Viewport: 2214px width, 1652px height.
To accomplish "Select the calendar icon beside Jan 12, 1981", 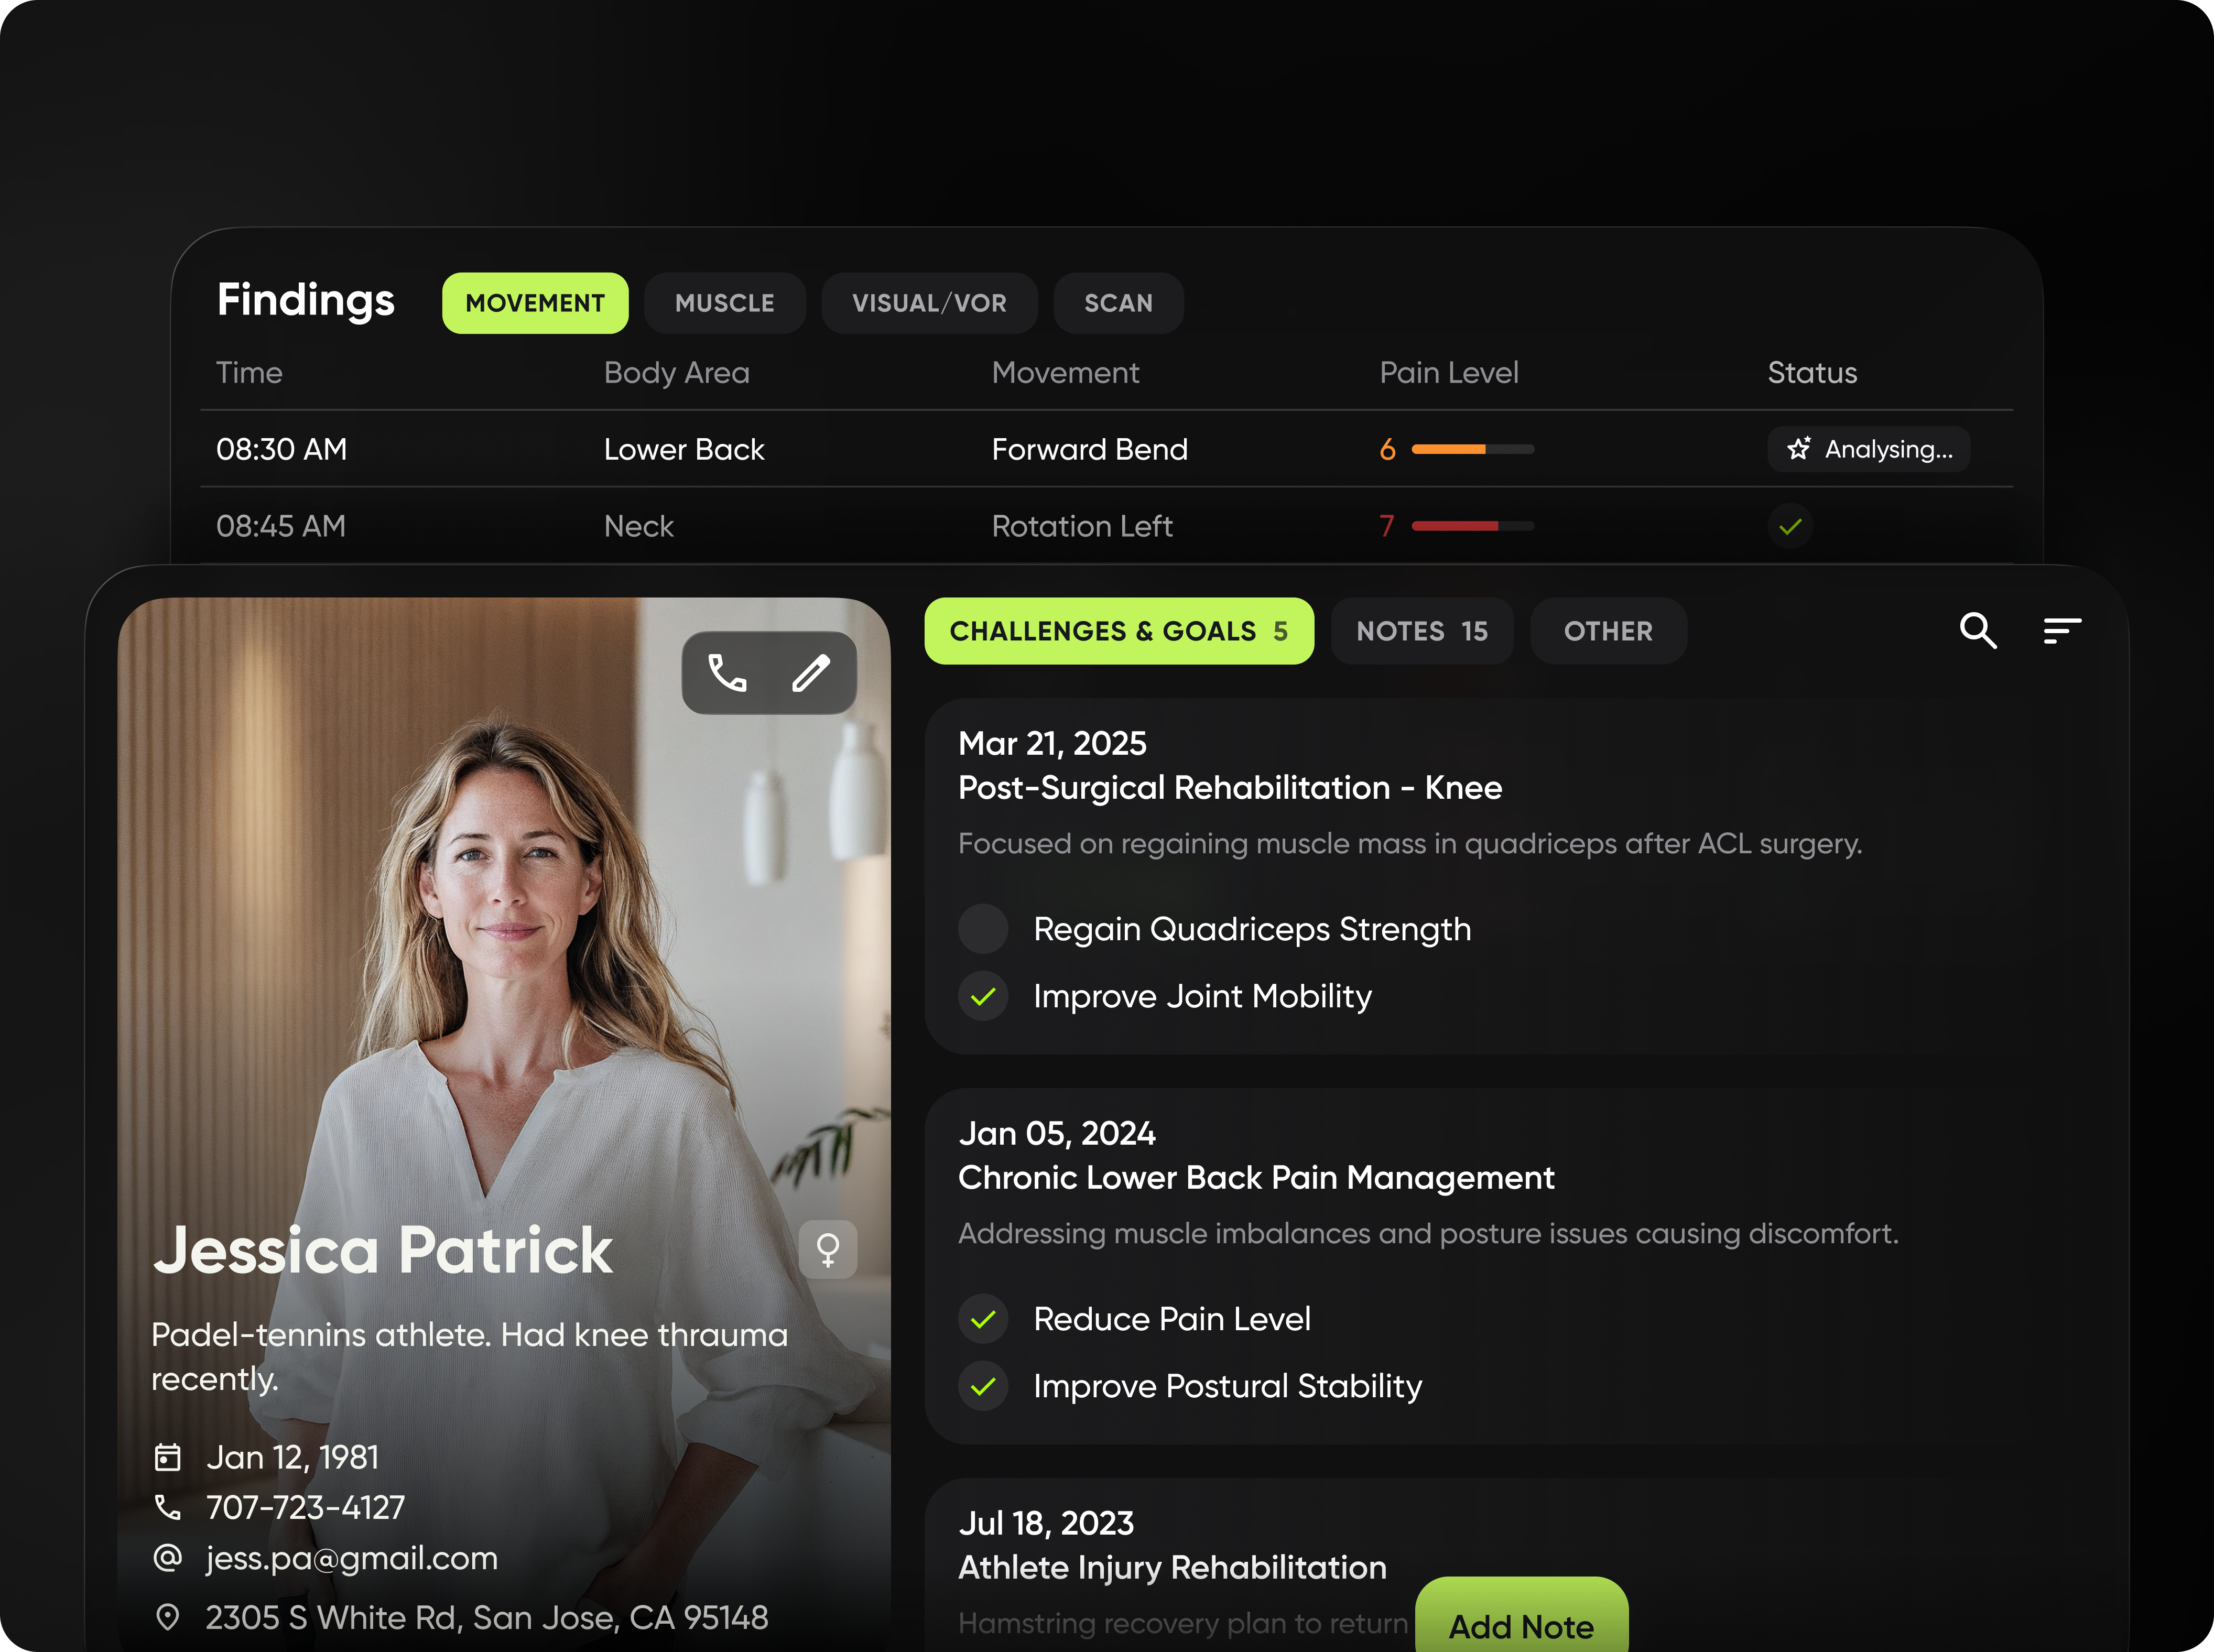I will [x=168, y=1457].
